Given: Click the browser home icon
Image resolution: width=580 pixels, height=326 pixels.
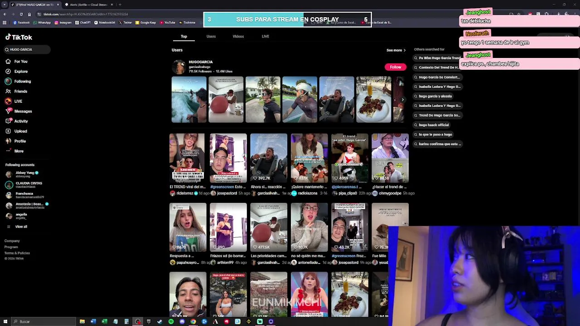Looking at the screenshot, I should point(29,14).
